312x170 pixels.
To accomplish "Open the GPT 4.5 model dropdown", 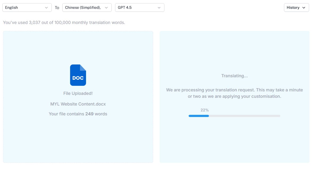I will (x=139, y=7).
